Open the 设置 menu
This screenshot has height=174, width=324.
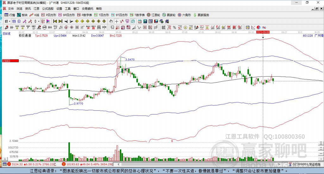click(x=59, y=9)
